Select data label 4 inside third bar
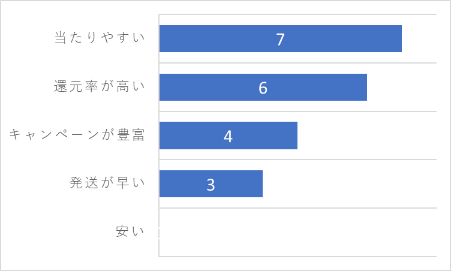Viewport: 451px width, 271px height. tap(228, 136)
